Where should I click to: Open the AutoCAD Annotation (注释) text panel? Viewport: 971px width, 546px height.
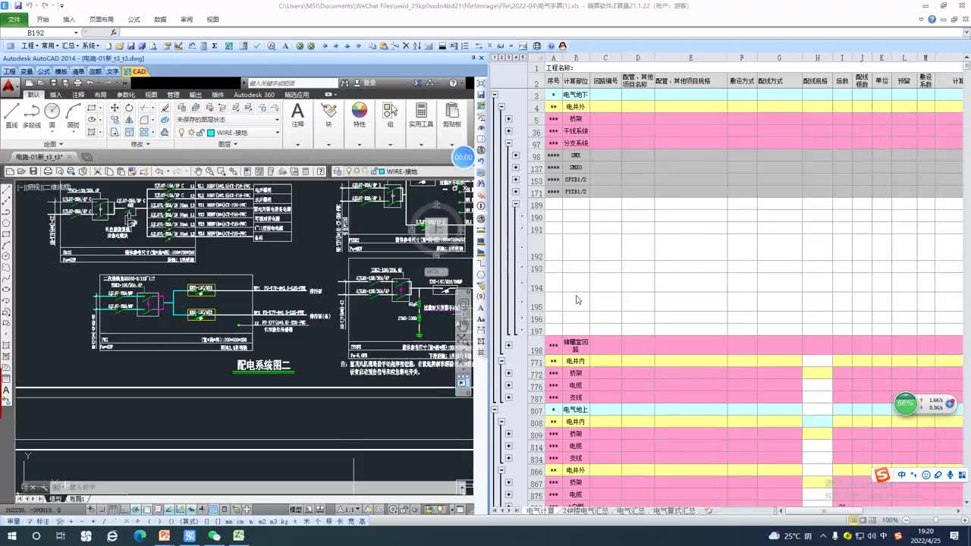[297, 115]
